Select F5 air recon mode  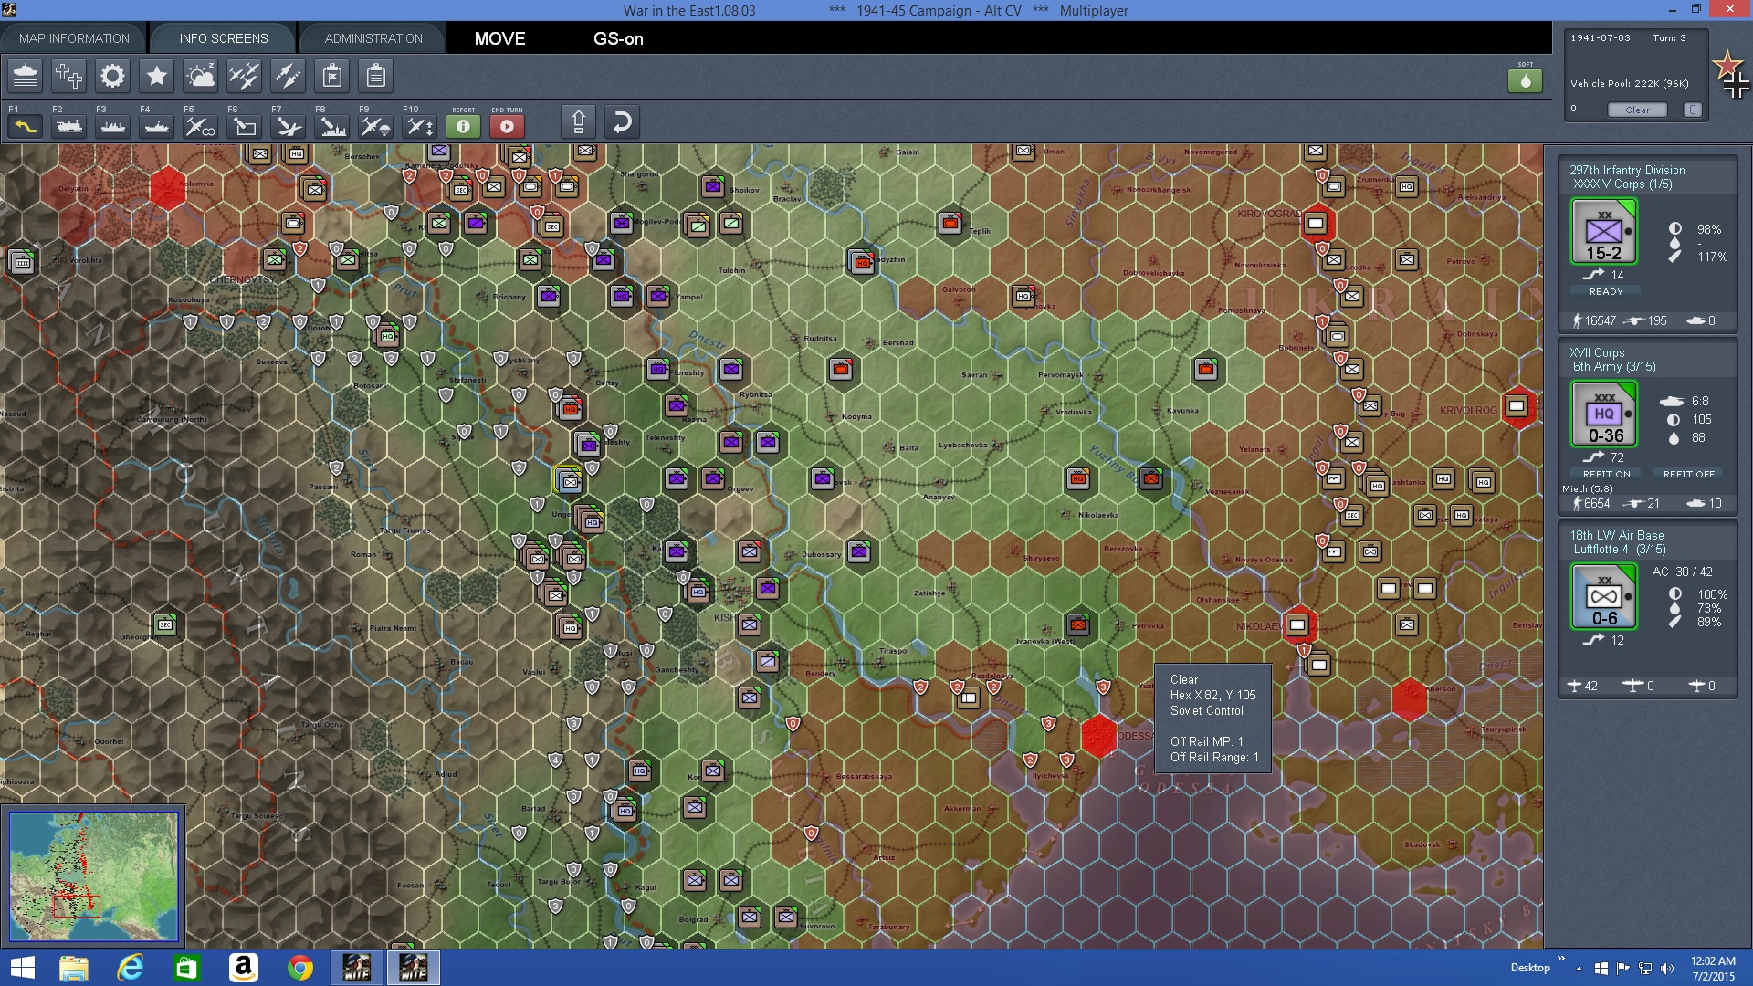point(201,126)
